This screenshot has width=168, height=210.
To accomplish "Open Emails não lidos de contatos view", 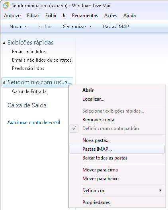I will pos(42,60).
